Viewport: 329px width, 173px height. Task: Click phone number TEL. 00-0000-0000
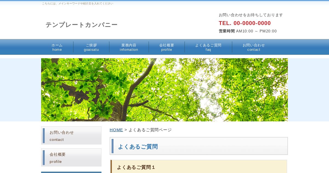click(x=245, y=23)
